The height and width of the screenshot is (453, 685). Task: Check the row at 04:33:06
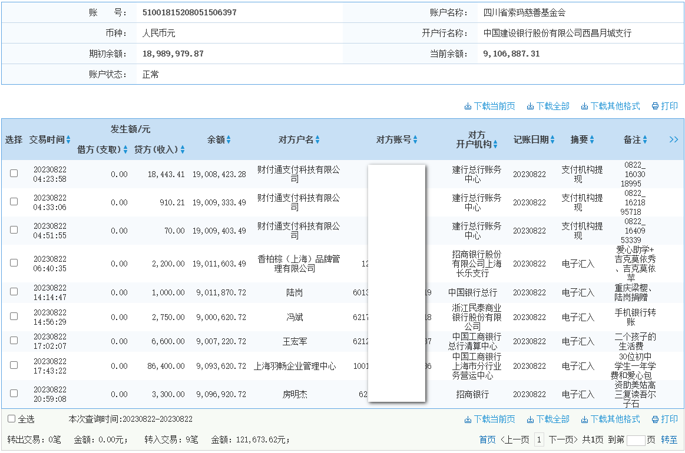(14, 202)
